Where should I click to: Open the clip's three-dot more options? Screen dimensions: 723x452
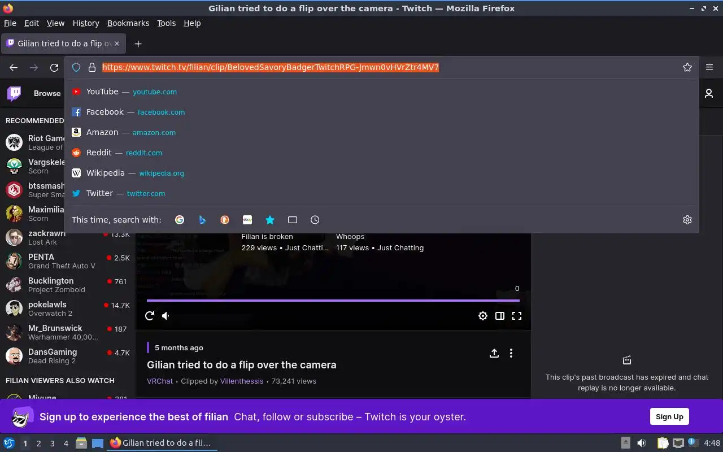click(x=511, y=353)
